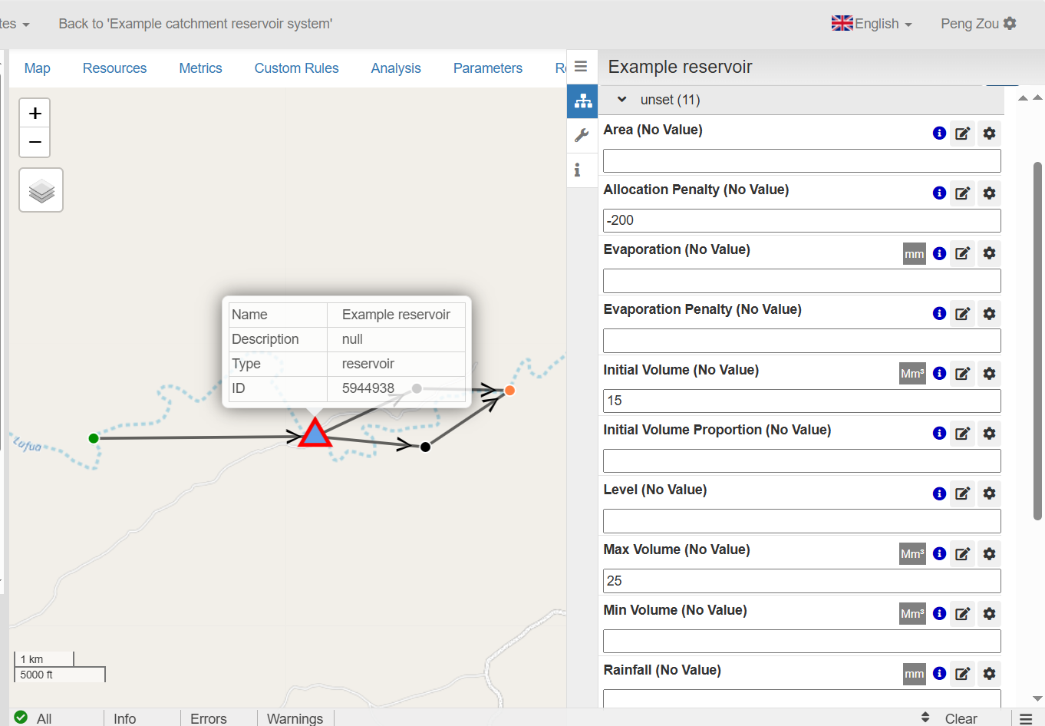This screenshot has height=726, width=1045.
Task: Open the Peng Zou user menu
Action: click(977, 24)
